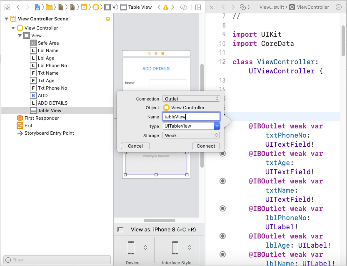Toggle the document outline panel icon
This screenshot has height=266, width=347.
point(120,229)
